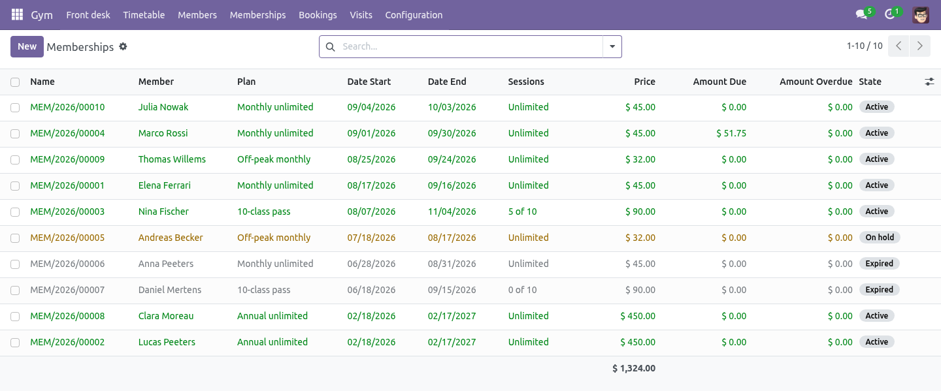
Task: Click the $ 51.75 amount due cell
Action: click(x=731, y=133)
